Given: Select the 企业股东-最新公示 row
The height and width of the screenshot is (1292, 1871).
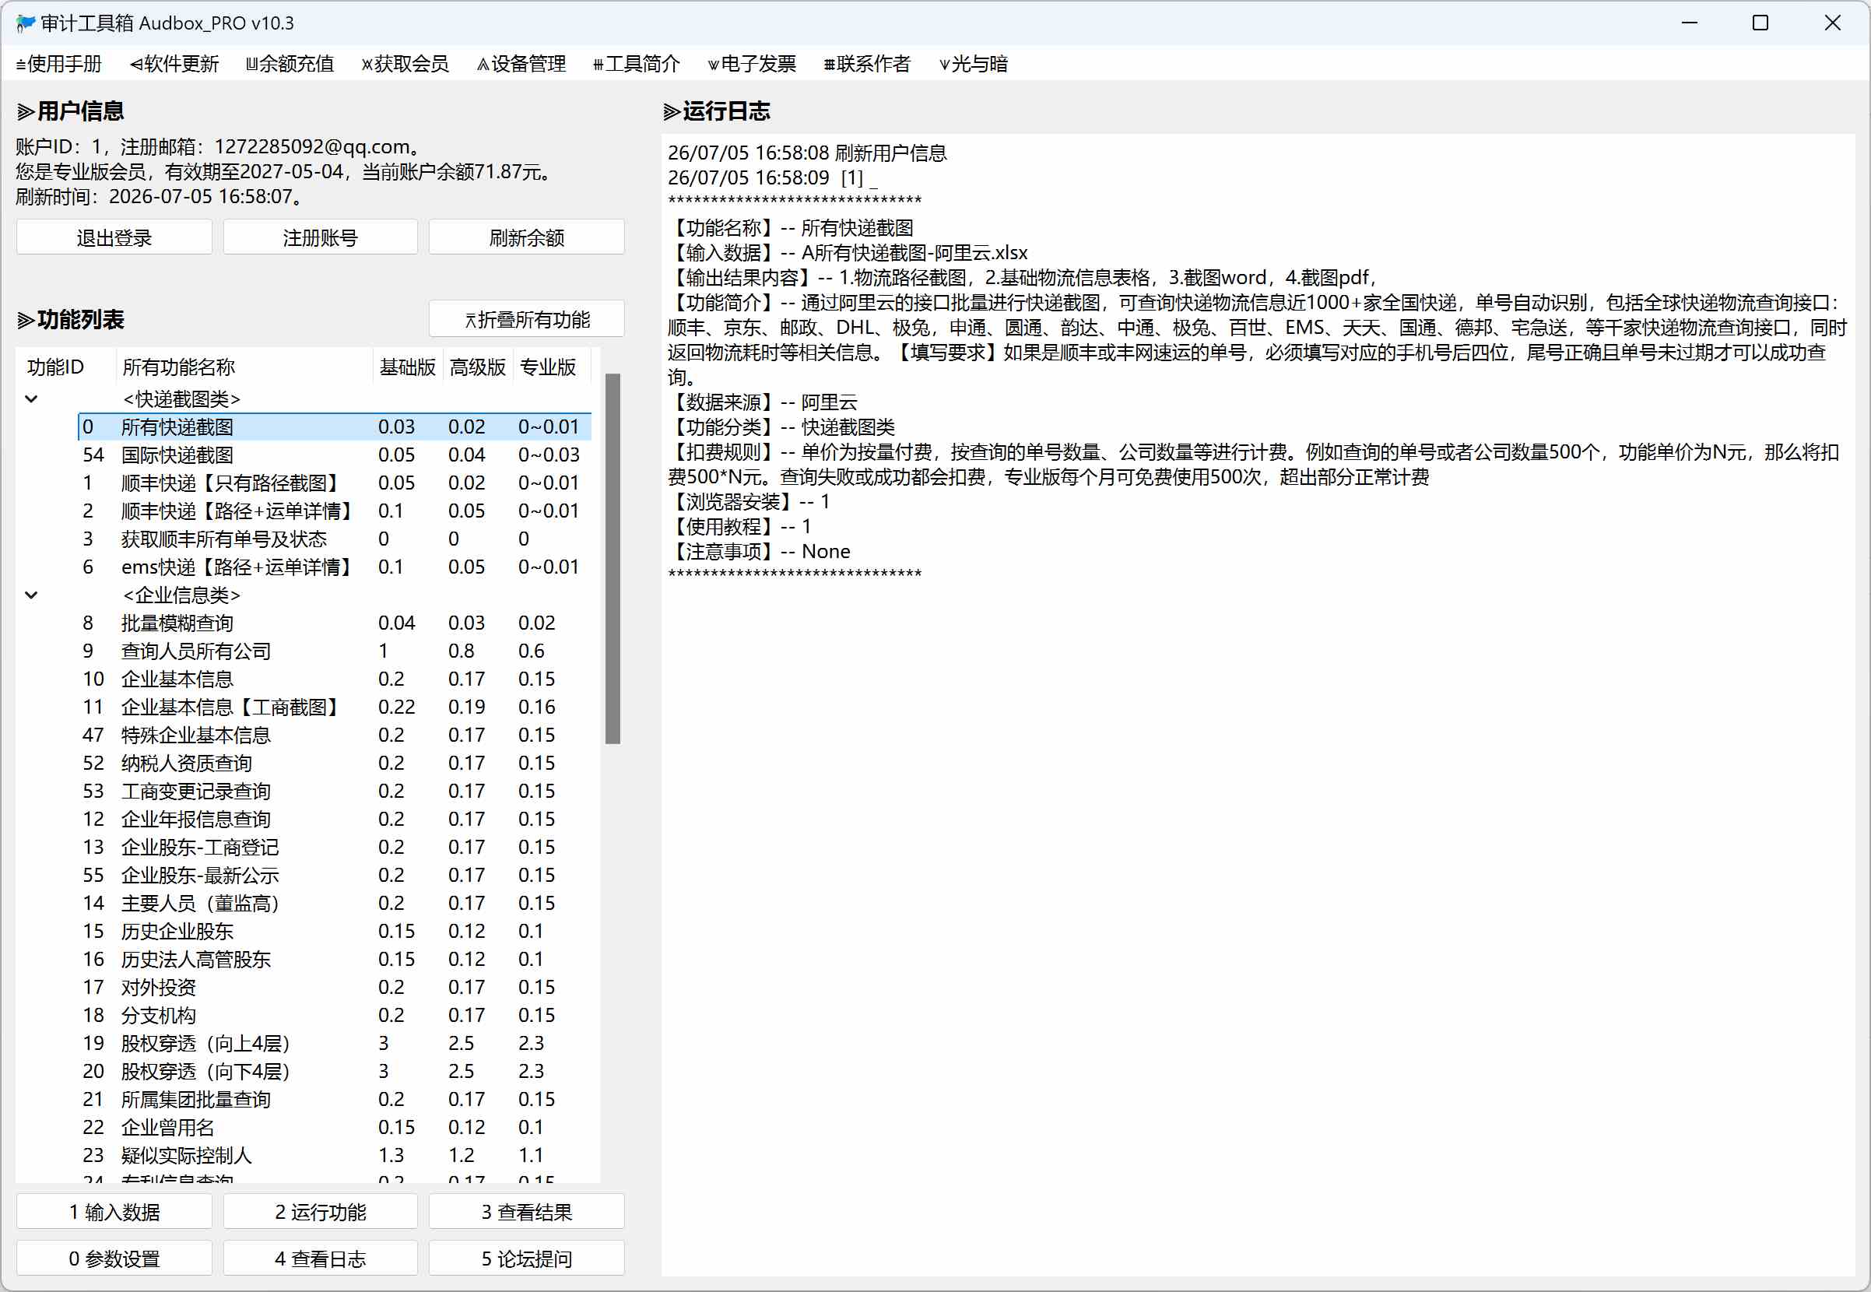Looking at the screenshot, I should point(334,875).
